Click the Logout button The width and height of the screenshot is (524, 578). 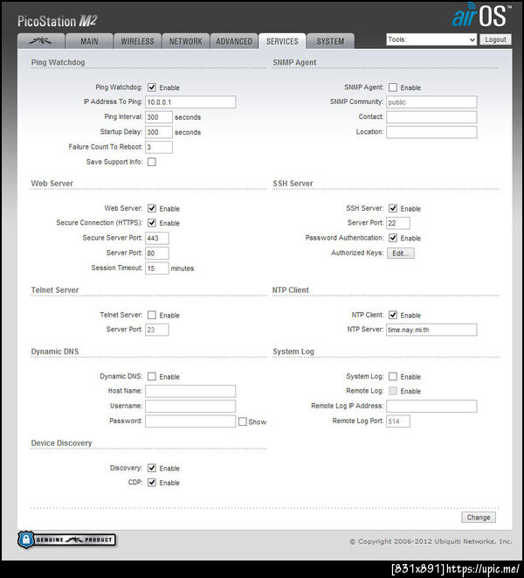tap(495, 39)
